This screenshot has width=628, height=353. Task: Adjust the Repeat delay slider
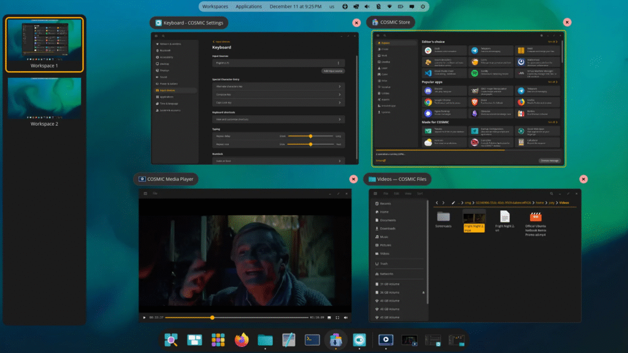point(311,136)
